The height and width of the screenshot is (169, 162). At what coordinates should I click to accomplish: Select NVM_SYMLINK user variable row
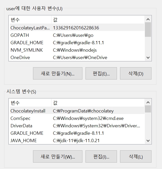(77, 50)
